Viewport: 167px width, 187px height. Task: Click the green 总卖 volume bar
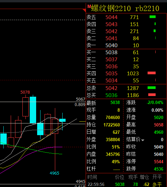(152, 88)
